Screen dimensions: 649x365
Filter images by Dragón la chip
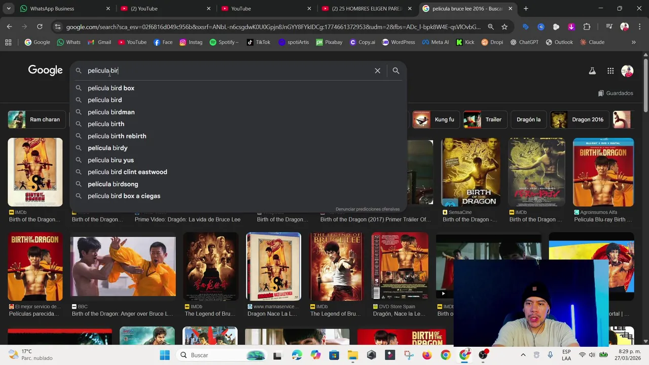coord(528,120)
